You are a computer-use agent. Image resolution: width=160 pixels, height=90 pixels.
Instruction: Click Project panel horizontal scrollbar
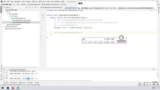20,67
